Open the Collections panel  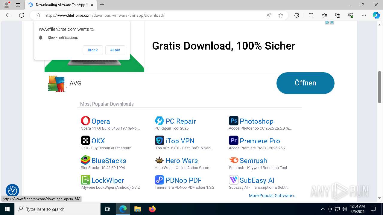[x=338, y=15]
